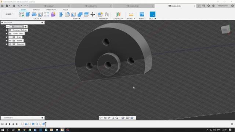Viewport: 235px width, 132px height.
Task: Select the Create Sketch tool
Action: coord(21,14)
